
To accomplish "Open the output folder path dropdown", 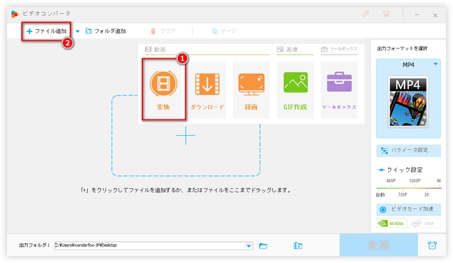I will pos(249,246).
